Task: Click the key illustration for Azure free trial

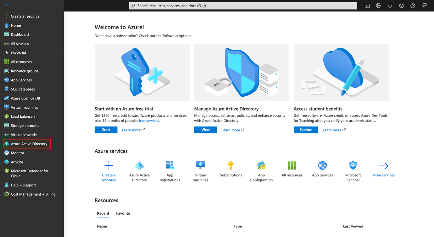Action: pyautogui.click(x=142, y=73)
